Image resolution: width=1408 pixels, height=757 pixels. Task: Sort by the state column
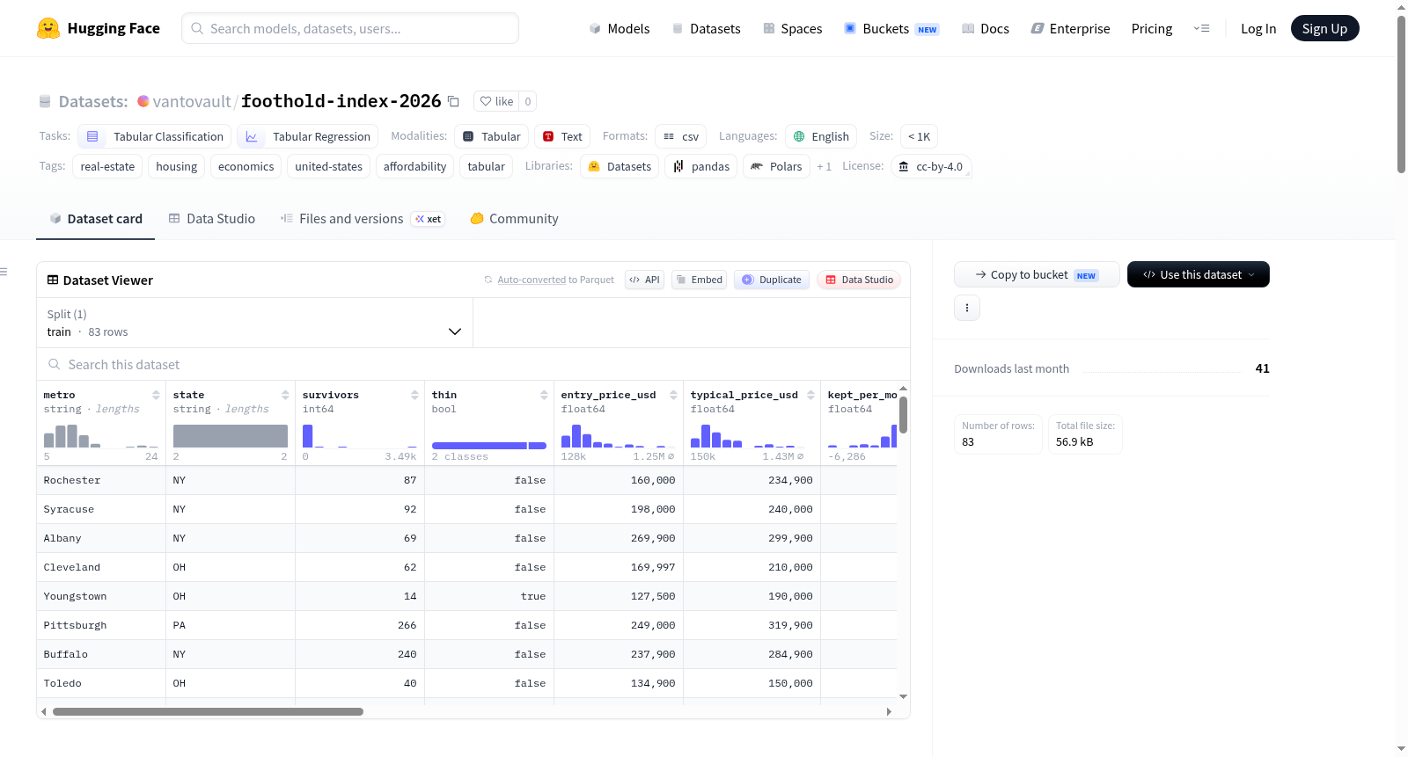pyautogui.click(x=285, y=395)
